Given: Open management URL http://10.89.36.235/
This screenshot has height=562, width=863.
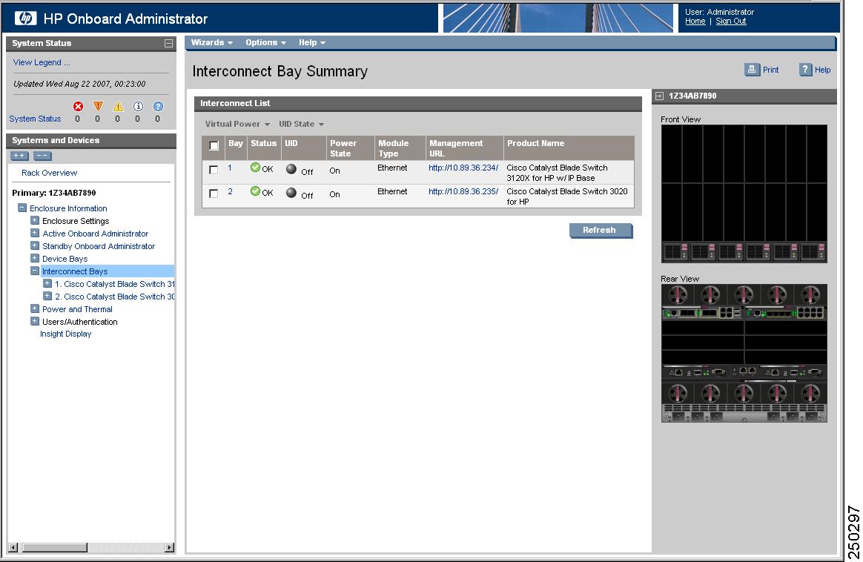Looking at the screenshot, I should [x=463, y=191].
